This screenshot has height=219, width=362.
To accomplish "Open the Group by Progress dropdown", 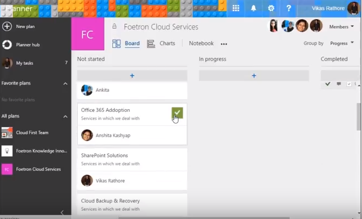I will pos(342,43).
